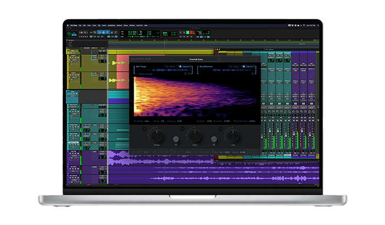Click the Wi-Fi icon in menu bar
The image size is (385, 225).
tap(304, 25)
